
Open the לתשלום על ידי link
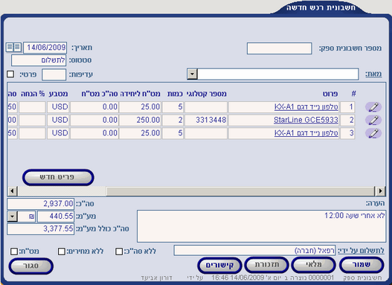click(361, 251)
